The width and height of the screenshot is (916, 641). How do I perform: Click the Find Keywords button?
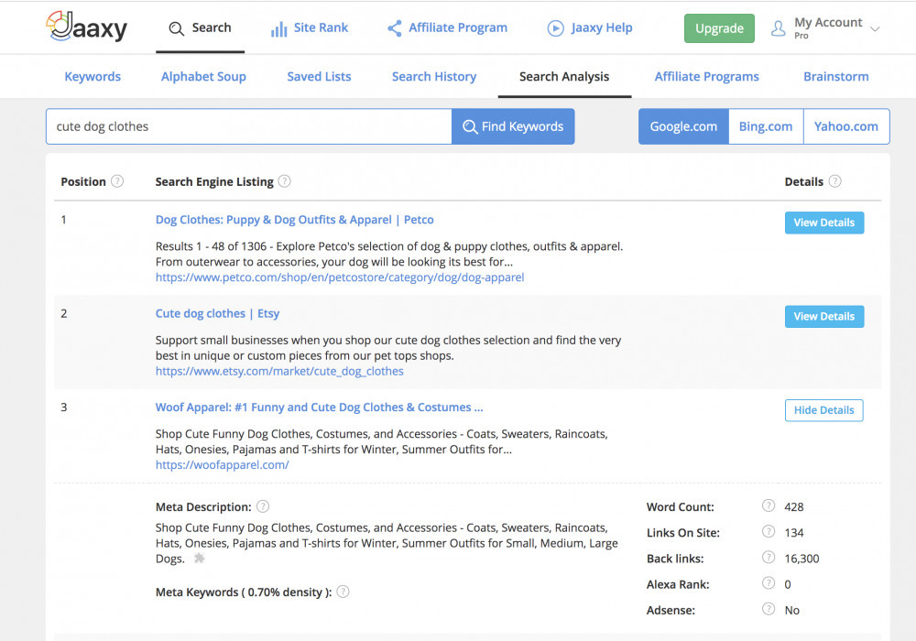[x=513, y=126]
